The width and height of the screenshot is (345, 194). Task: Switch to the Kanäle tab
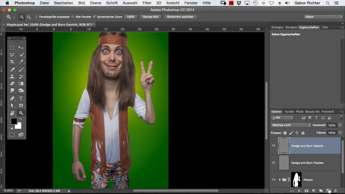coord(289,112)
